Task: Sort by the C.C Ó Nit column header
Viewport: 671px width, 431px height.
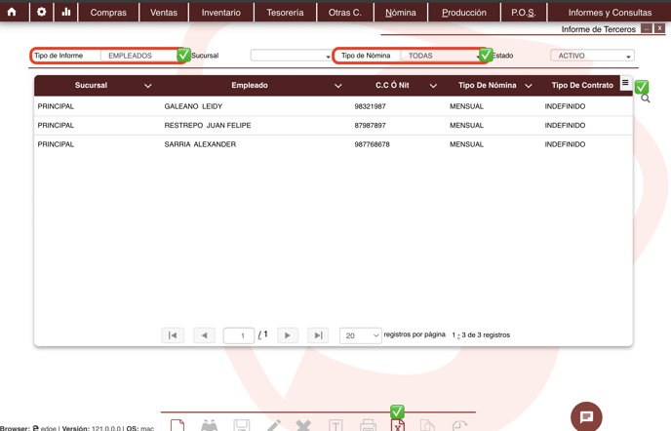Action: tap(392, 85)
